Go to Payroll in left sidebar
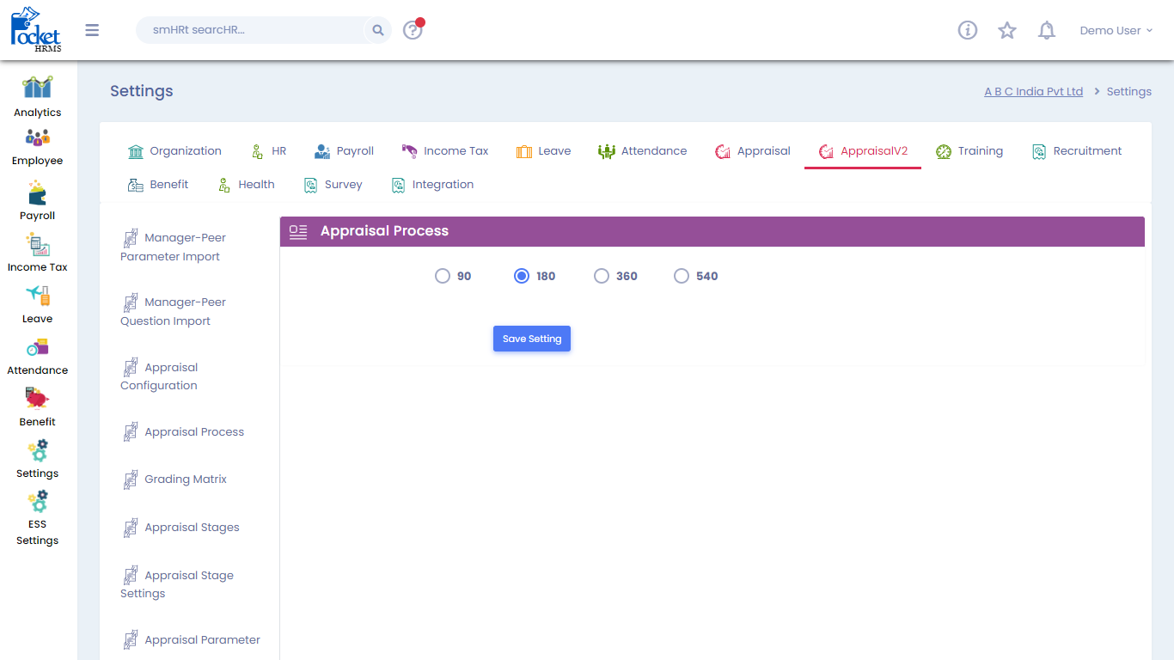1174x660 pixels. [37, 192]
